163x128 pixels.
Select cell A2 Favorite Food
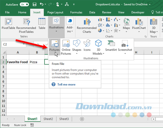click(18, 62)
